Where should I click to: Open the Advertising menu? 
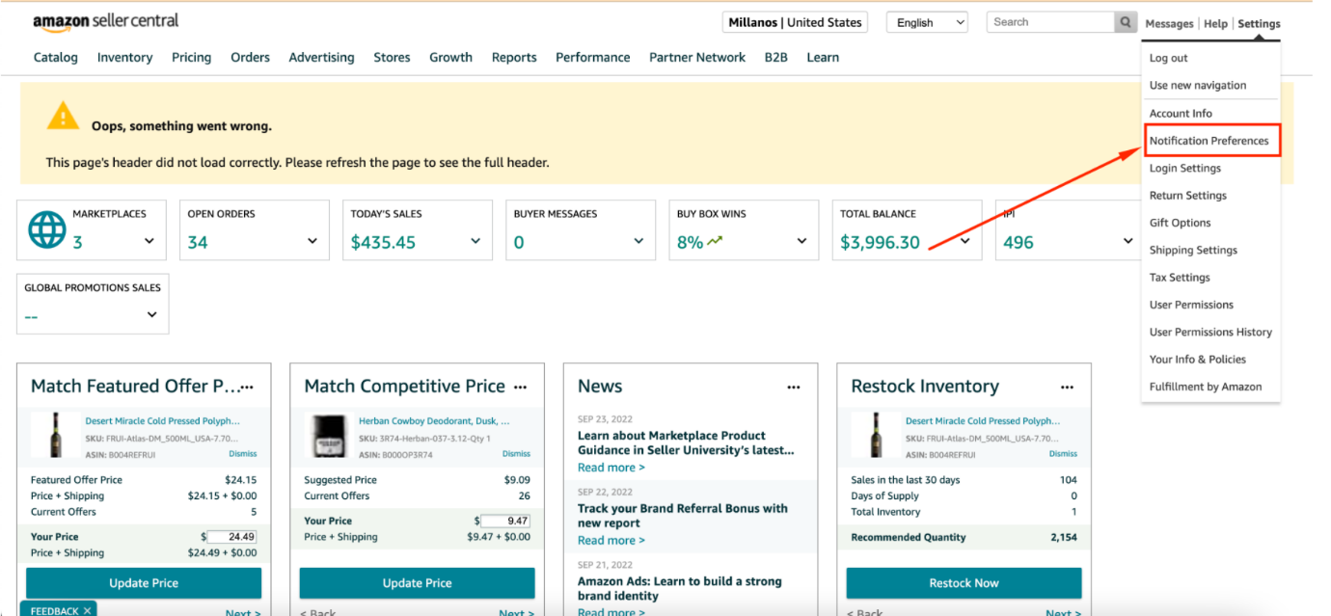(321, 57)
